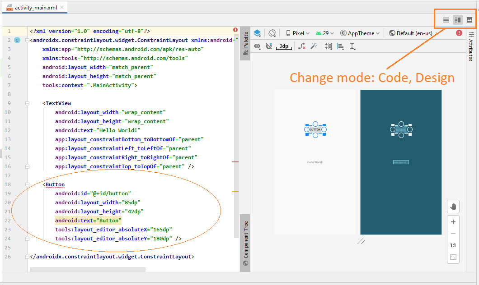Open the Guidelines helper icon

click(x=352, y=46)
